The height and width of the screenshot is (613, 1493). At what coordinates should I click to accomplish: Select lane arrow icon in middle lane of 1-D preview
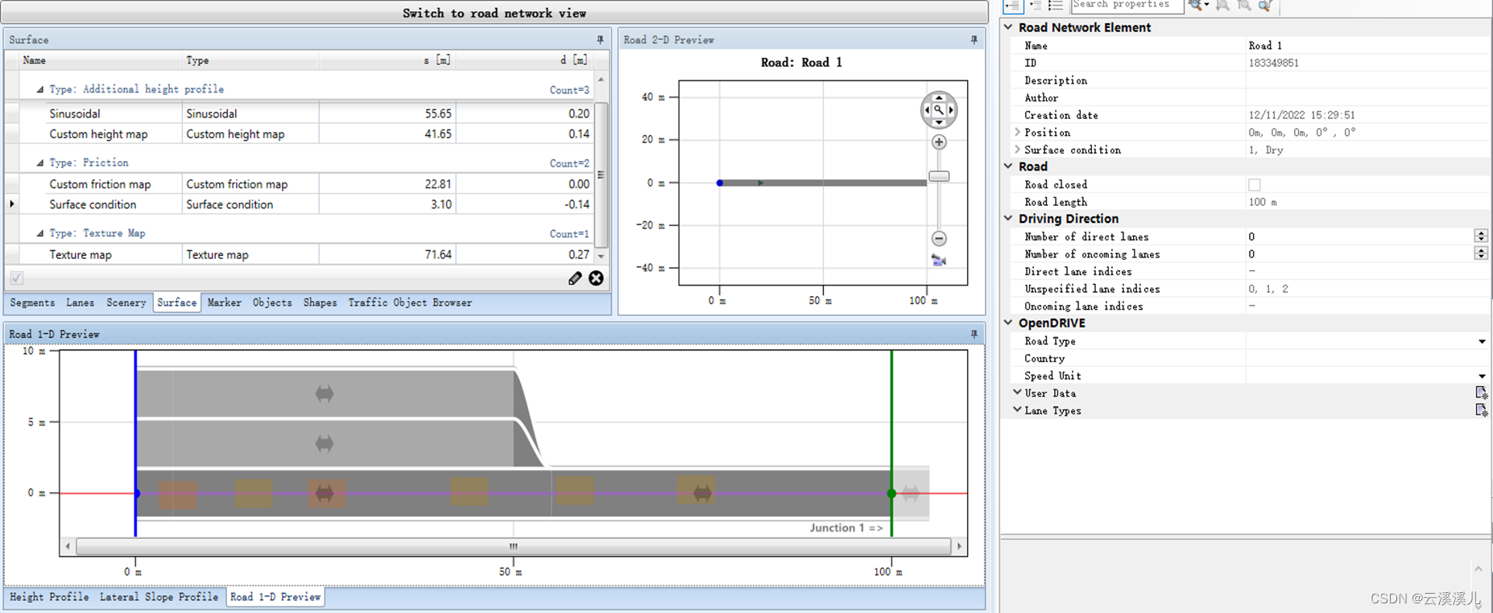point(325,443)
